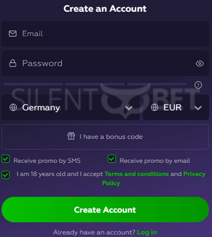Show password with the eye icon
212x237 pixels.
click(200, 64)
